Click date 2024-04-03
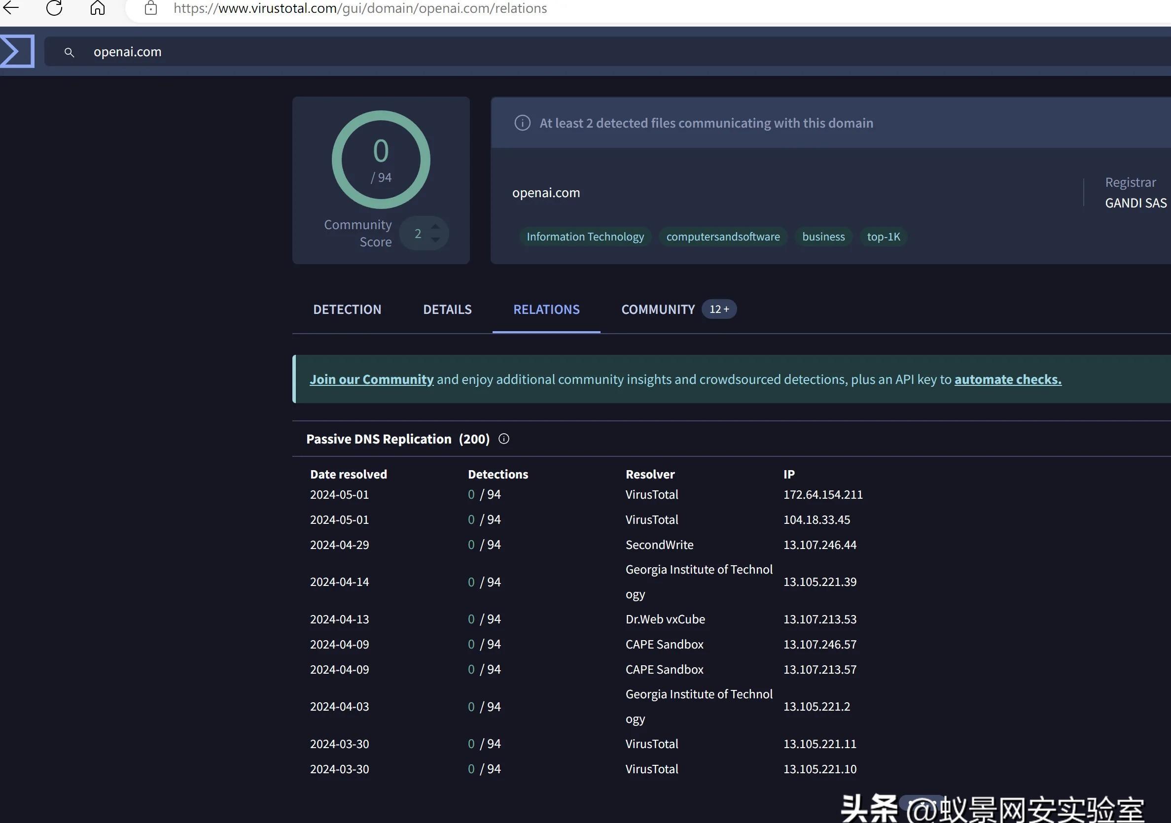This screenshot has height=823, width=1171. 339,706
